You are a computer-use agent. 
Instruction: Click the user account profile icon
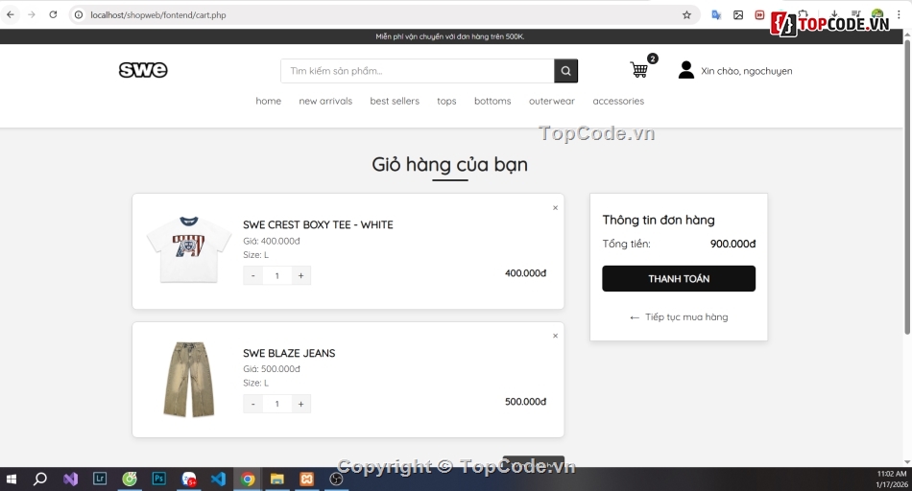[685, 70]
